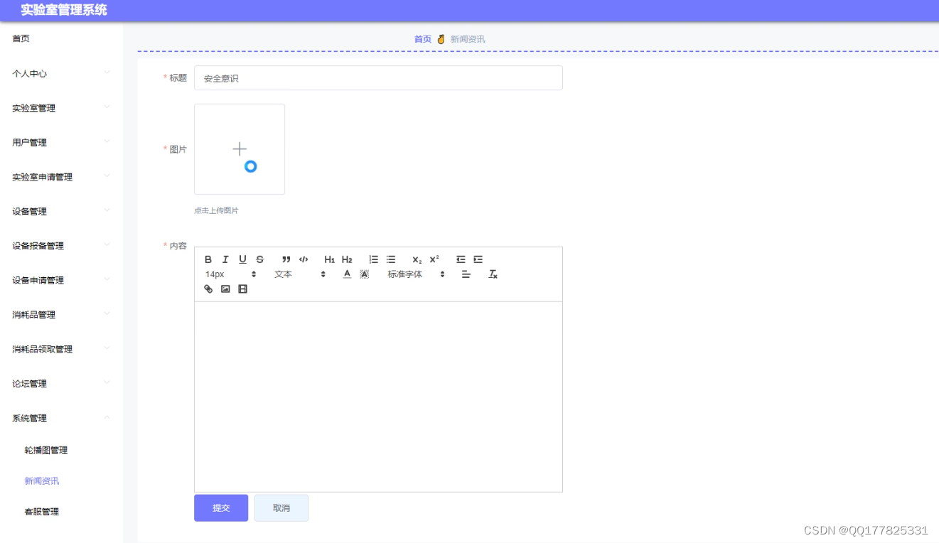The image size is (939, 543).
Task: Collapse the 系统管理 sidebar menu
Action: [x=61, y=418]
